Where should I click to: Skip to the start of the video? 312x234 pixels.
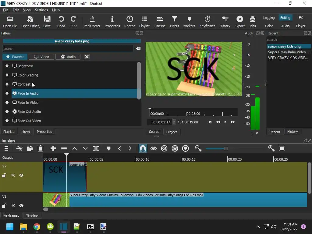(x=210, y=122)
